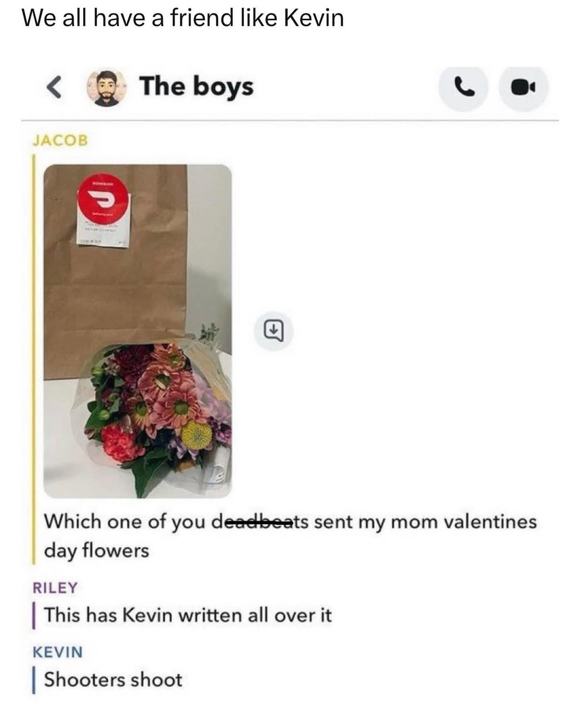580x707 pixels.
Task: Click the caption 'We all have a friend like Kevin'
Action: pos(183,18)
